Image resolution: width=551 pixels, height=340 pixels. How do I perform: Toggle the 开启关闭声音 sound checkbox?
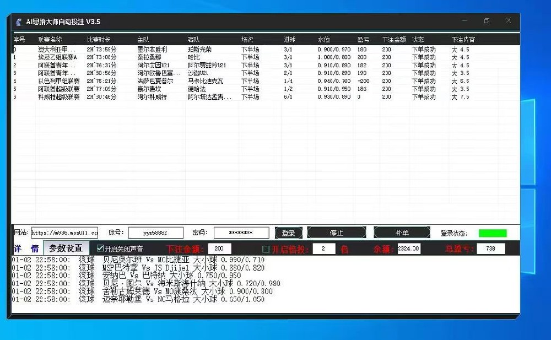[x=100, y=248]
